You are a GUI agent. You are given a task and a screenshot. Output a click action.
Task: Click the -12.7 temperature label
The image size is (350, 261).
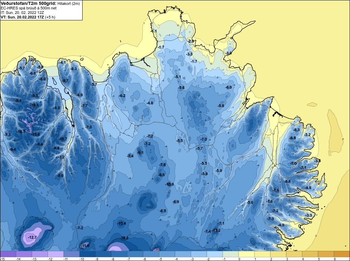point(32,237)
